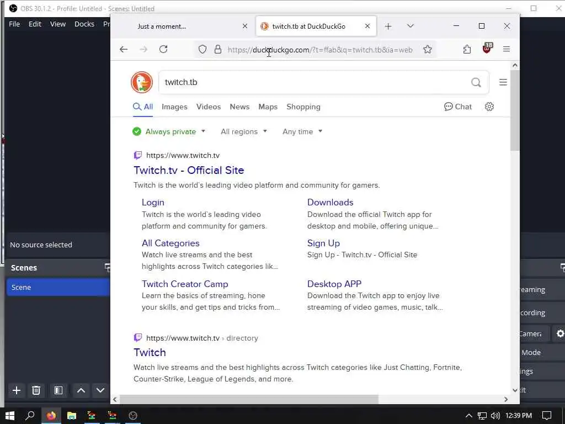Open the Downloads sublink
This screenshot has width=565, height=424.
tap(330, 203)
